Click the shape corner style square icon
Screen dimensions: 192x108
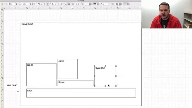coord(77,4)
